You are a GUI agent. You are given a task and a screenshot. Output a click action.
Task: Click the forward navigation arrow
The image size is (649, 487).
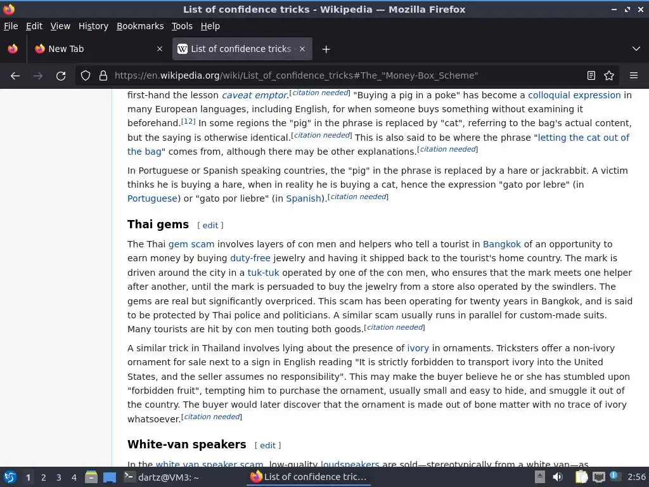38,76
